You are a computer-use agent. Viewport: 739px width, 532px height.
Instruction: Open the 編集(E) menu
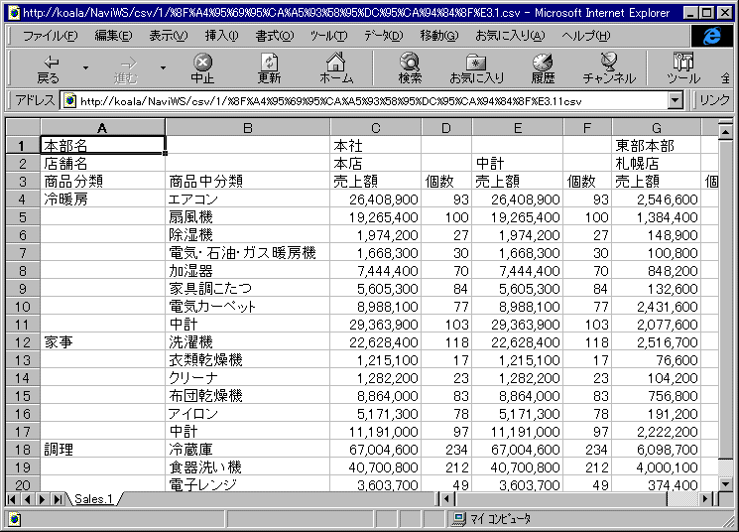(114, 36)
